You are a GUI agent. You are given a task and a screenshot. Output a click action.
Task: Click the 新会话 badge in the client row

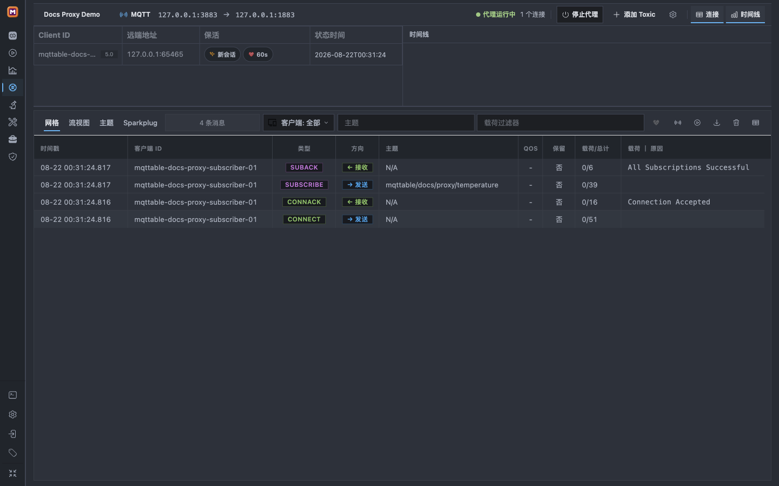click(222, 55)
